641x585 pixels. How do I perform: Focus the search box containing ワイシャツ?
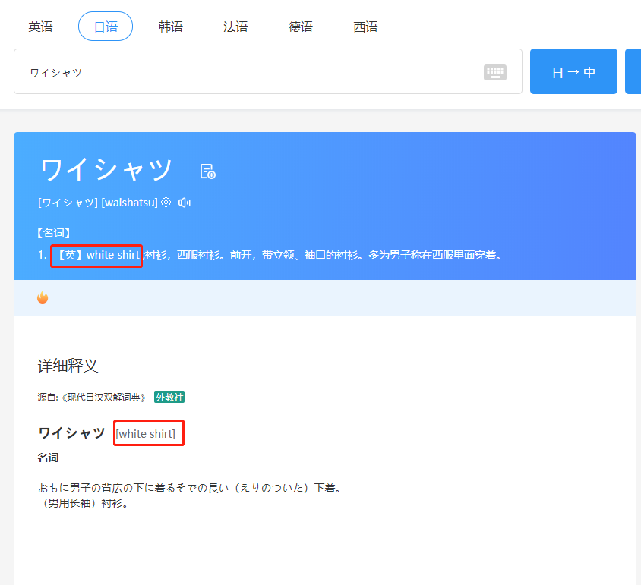pyautogui.click(x=251, y=72)
